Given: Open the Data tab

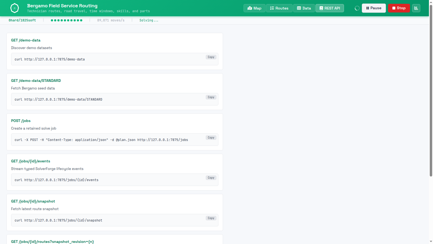Looking at the screenshot, I should pyautogui.click(x=304, y=8).
